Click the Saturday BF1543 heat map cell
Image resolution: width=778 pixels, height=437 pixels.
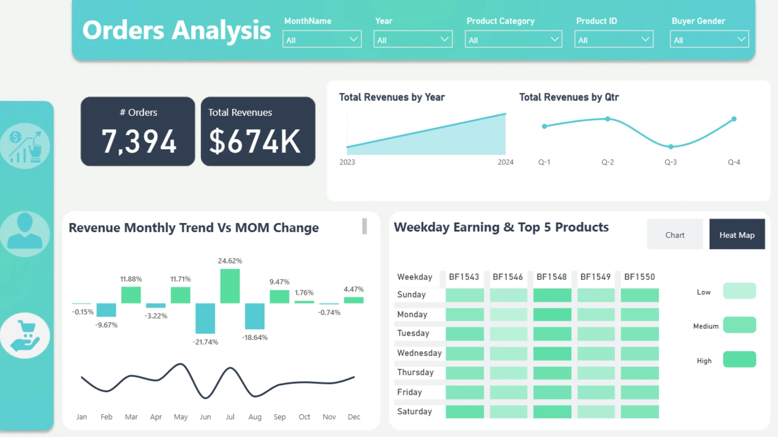[x=465, y=412]
